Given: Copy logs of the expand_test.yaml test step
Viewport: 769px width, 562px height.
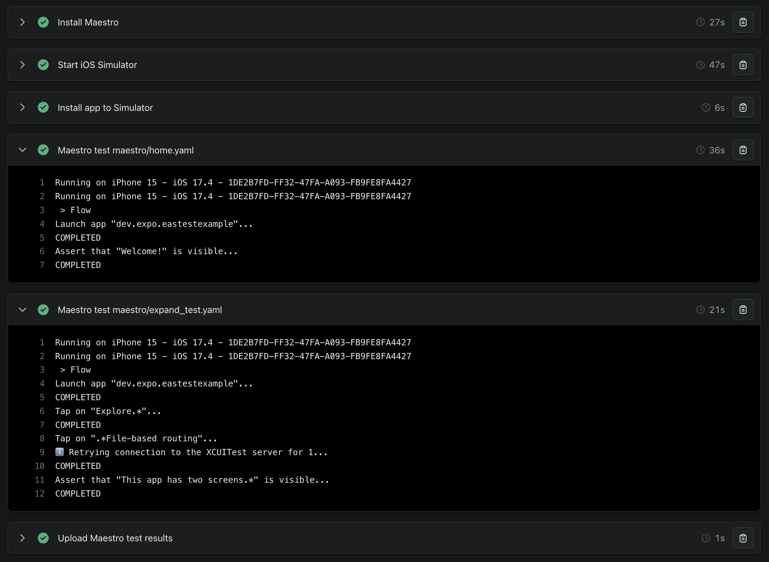Looking at the screenshot, I should click(x=743, y=310).
